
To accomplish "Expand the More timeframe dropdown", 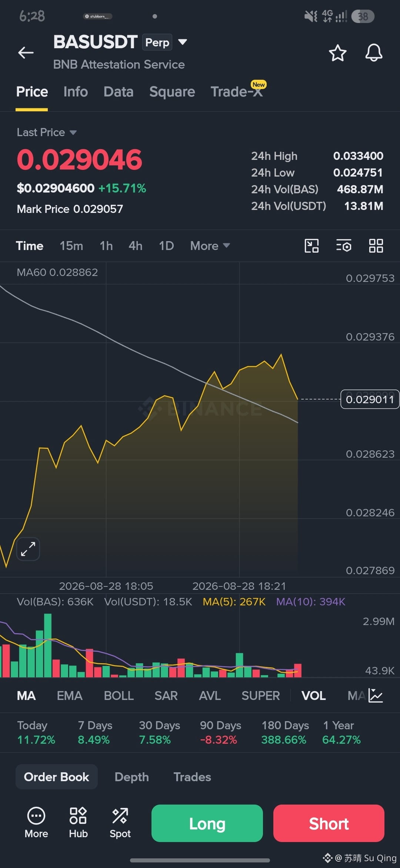I will (210, 246).
